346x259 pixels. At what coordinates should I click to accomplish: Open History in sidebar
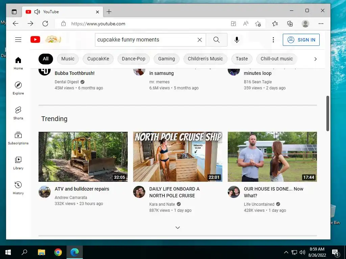tap(18, 188)
